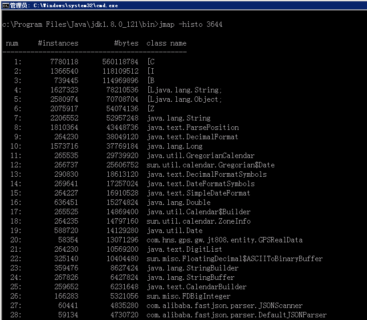
Task: Click the '#instances' column header
Action: (x=58, y=43)
